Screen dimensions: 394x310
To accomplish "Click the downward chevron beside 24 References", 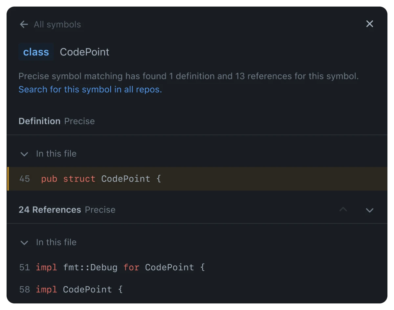I will (x=370, y=210).
